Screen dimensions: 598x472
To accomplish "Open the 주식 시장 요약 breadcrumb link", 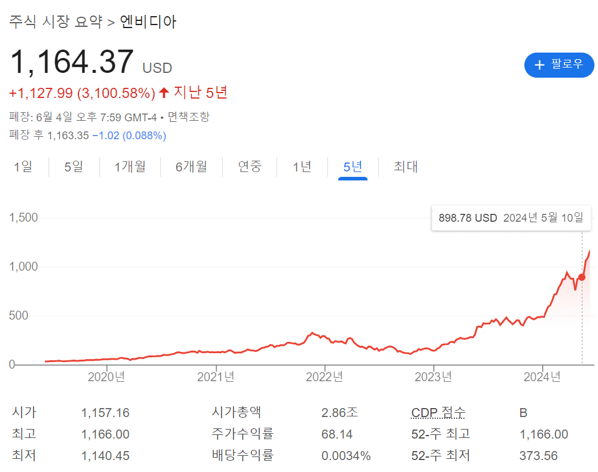I will click(x=56, y=22).
